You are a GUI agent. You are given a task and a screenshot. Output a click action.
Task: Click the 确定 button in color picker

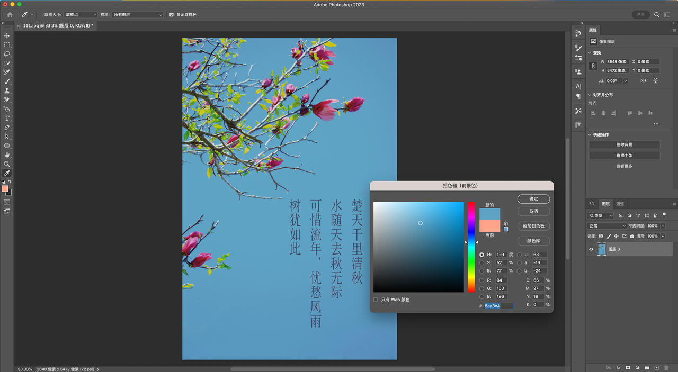point(533,199)
